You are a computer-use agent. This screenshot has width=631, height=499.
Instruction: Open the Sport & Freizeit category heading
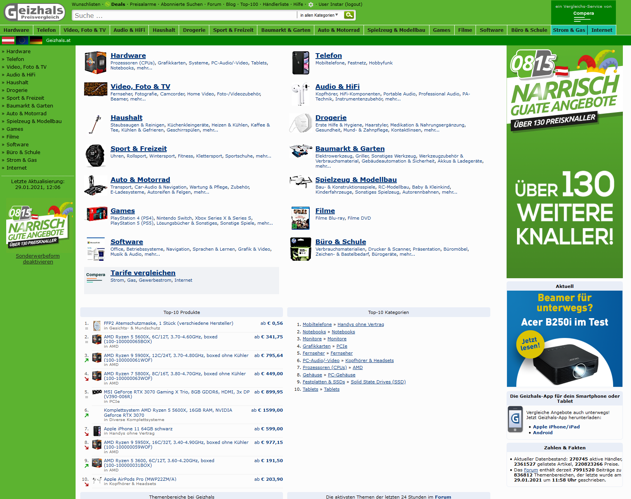pos(139,149)
